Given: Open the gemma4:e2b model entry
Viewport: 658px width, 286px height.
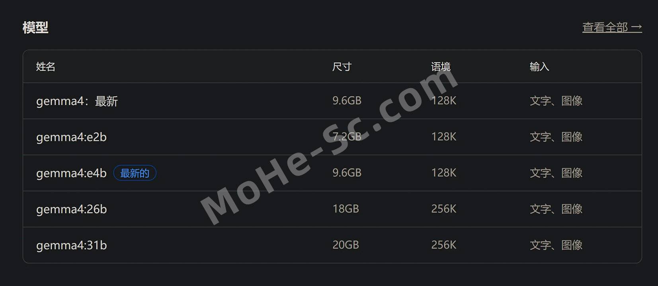Looking at the screenshot, I should coord(71,137).
